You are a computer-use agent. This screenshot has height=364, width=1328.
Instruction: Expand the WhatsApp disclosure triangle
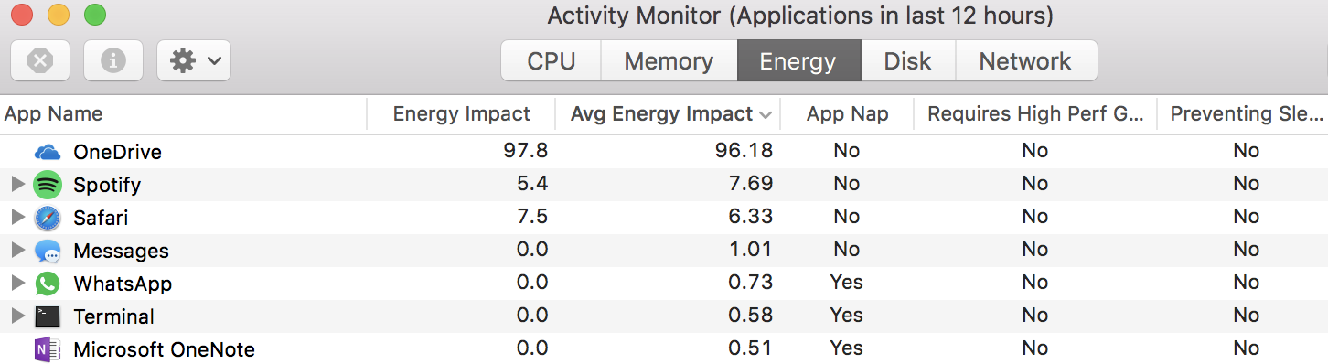17,284
